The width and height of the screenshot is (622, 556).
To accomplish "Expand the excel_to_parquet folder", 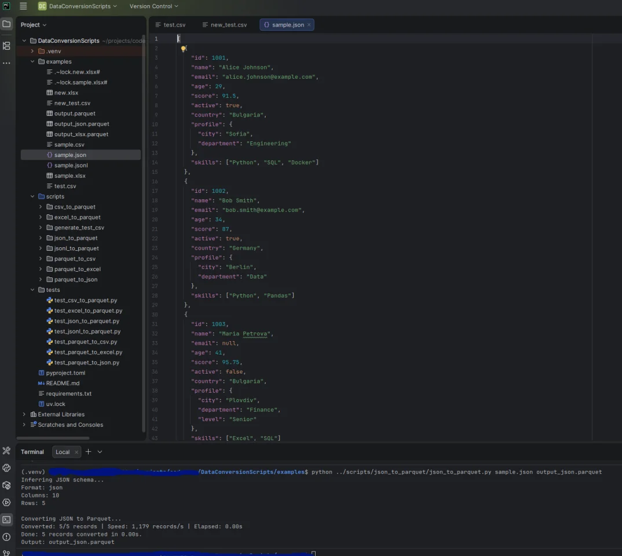I will (x=41, y=217).
